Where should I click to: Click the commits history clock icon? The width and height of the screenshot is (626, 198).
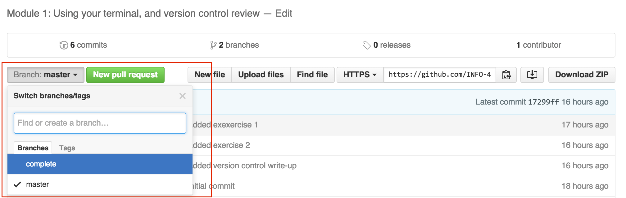(64, 45)
